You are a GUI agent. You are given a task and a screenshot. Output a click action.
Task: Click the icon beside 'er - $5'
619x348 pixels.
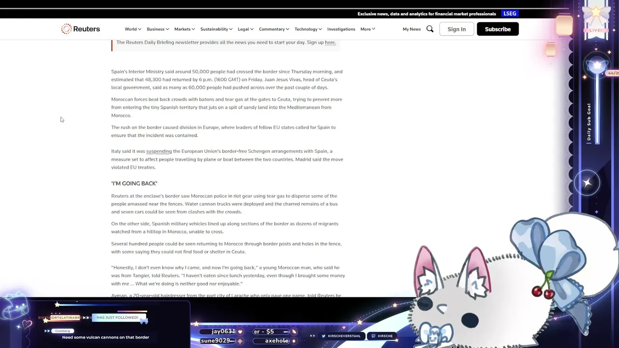tap(294, 332)
